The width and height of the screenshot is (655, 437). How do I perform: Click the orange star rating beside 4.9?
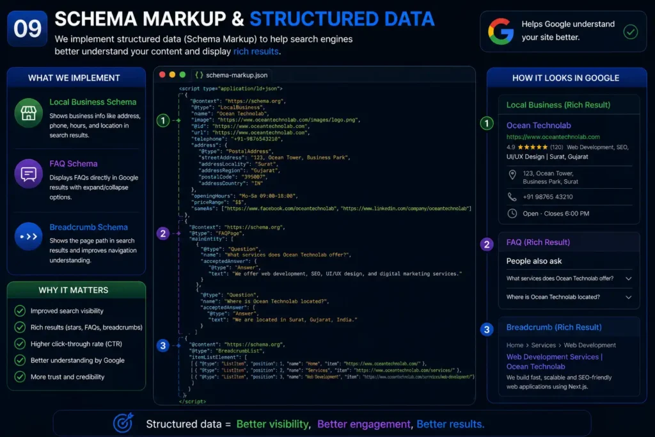(533, 147)
